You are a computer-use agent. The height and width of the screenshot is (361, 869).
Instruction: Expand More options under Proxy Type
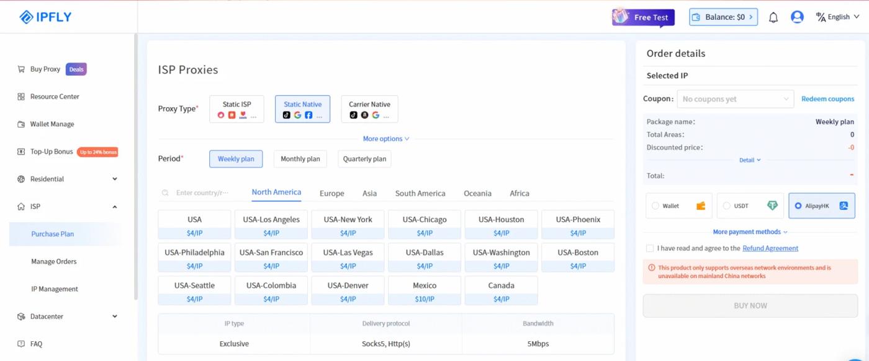tap(386, 139)
